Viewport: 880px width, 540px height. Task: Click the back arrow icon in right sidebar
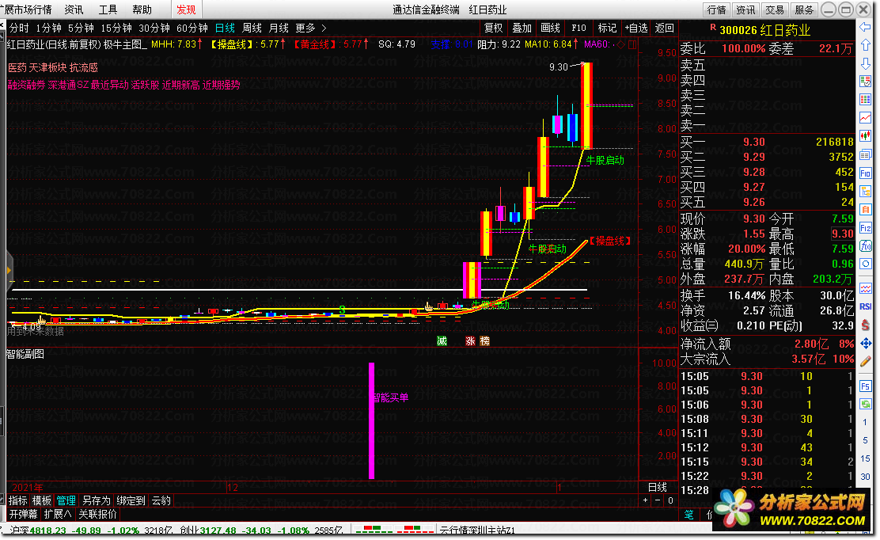pyautogui.click(x=865, y=27)
